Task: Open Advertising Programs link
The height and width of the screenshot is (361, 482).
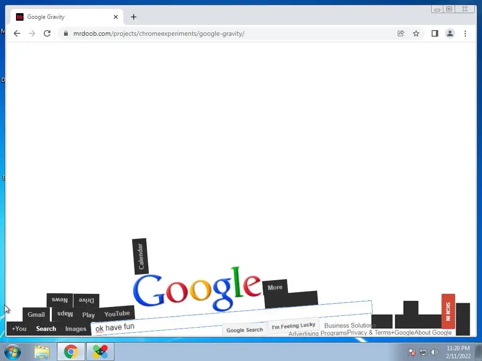Action: click(318, 333)
